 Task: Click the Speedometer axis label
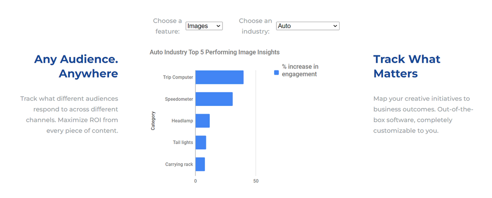179,99
